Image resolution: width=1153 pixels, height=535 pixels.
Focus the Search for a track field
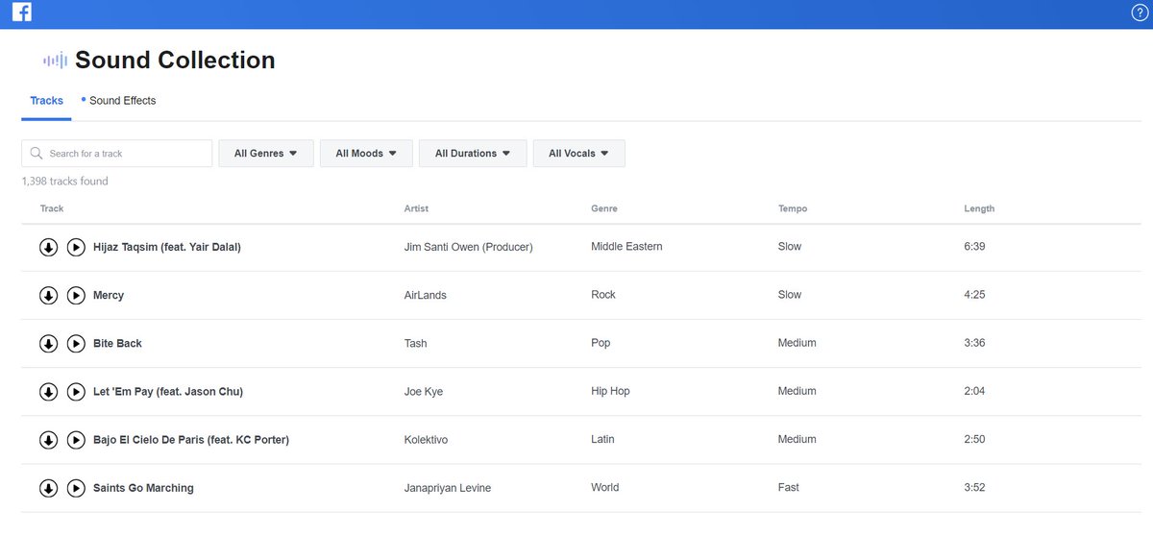click(116, 154)
